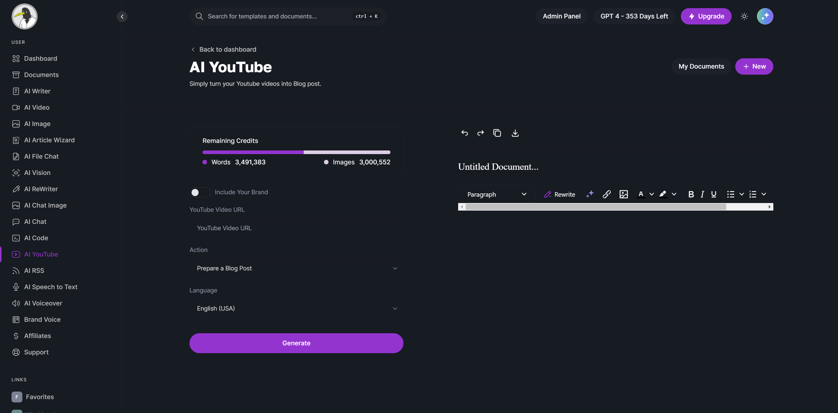Screen dimensions: 838x413
Task: Insert a link using the link icon
Action: (x=607, y=194)
